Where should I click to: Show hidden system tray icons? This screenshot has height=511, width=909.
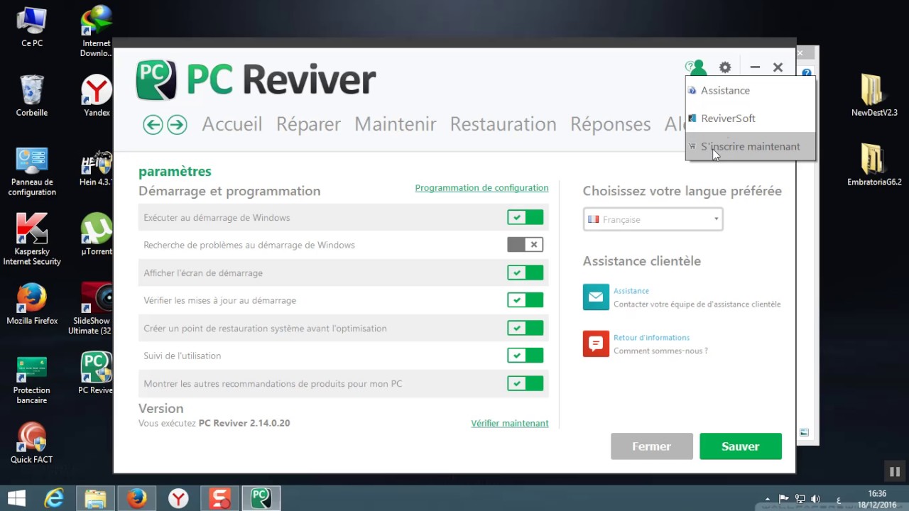click(x=767, y=499)
